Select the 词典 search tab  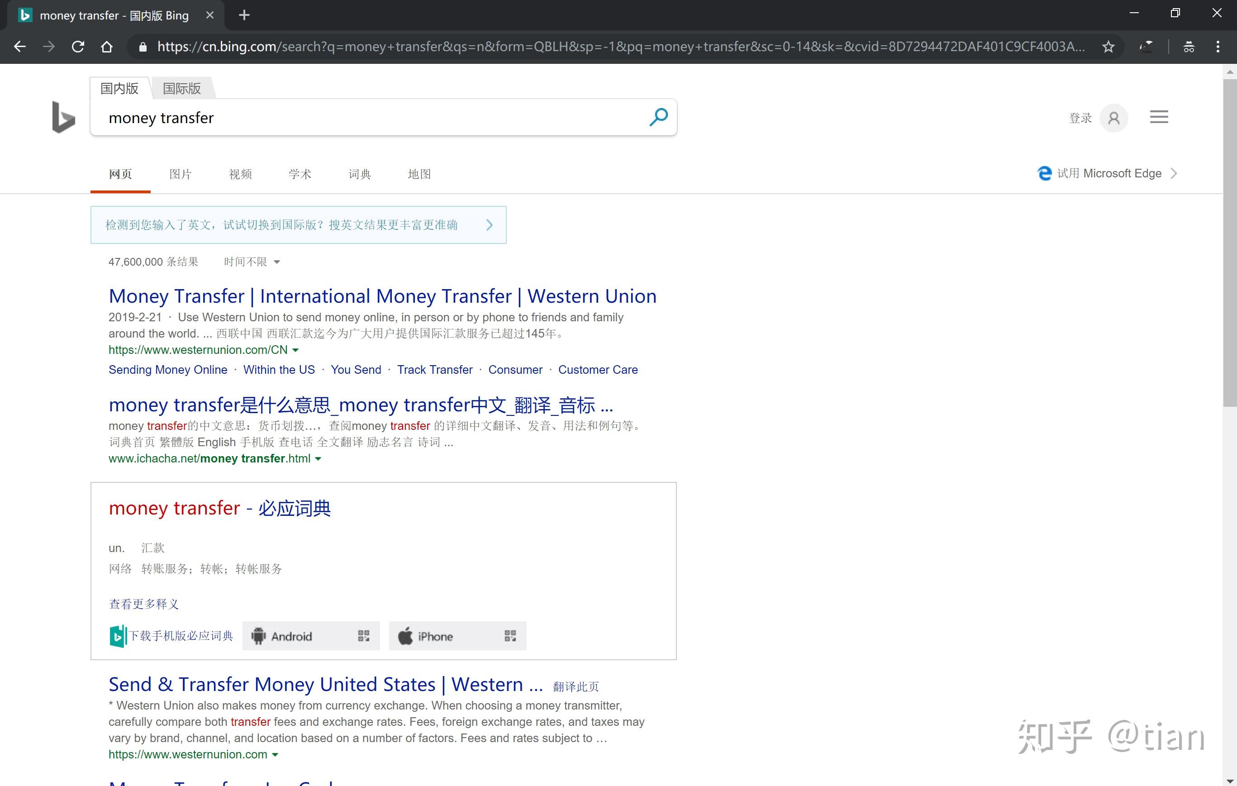pyautogui.click(x=360, y=174)
